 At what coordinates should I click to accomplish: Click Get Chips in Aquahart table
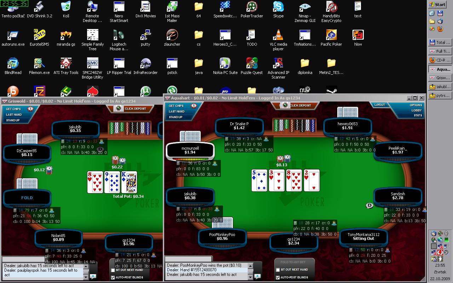coord(176,106)
